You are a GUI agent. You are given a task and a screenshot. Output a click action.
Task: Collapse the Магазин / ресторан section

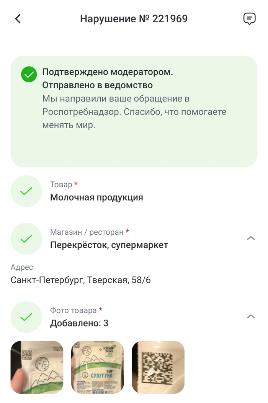point(251,239)
